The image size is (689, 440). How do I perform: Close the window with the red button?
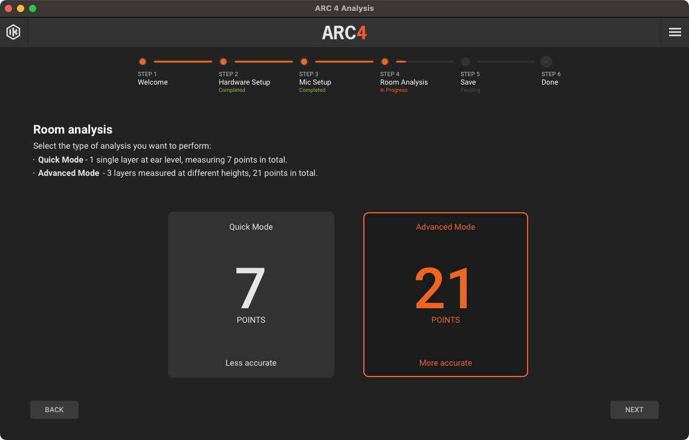(8, 8)
